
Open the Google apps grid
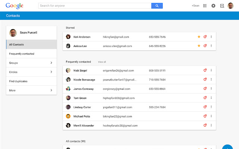[205, 6]
